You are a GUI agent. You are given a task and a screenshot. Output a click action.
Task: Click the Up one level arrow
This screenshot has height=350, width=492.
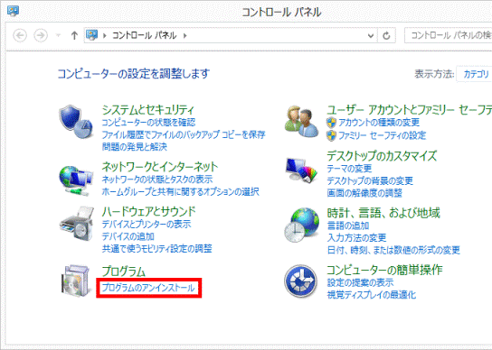click(74, 35)
